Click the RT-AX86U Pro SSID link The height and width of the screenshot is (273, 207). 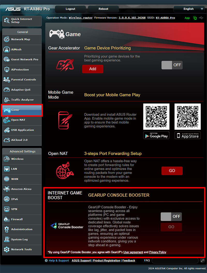tap(165, 18)
